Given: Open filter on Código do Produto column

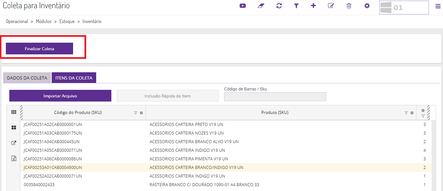Looking at the screenshot, I should coord(135,113).
